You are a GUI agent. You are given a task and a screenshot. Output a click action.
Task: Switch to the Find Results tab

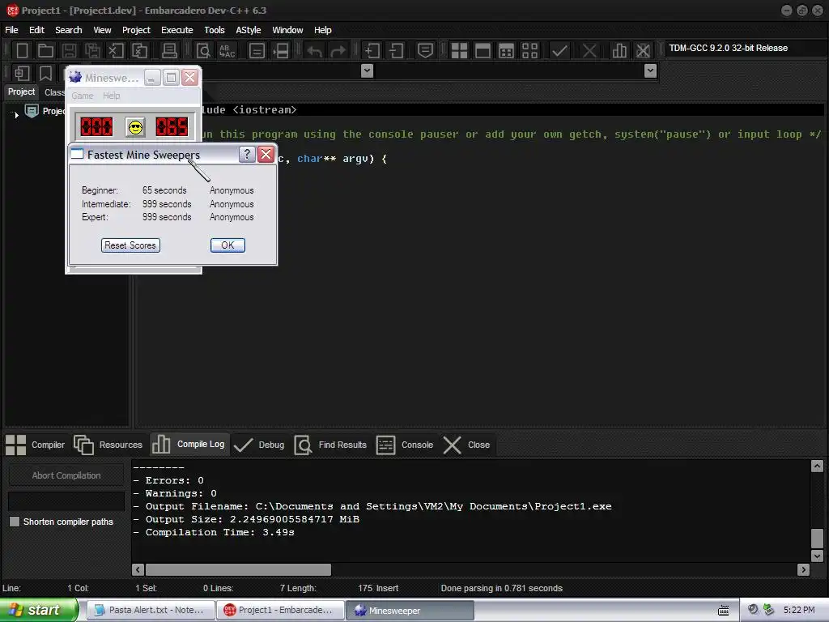coord(330,445)
